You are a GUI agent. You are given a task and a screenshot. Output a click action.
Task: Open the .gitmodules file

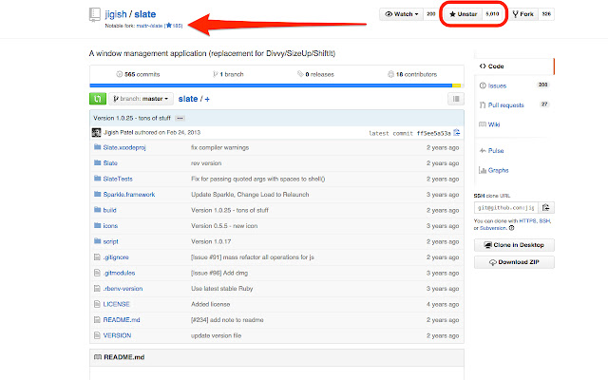point(119,273)
